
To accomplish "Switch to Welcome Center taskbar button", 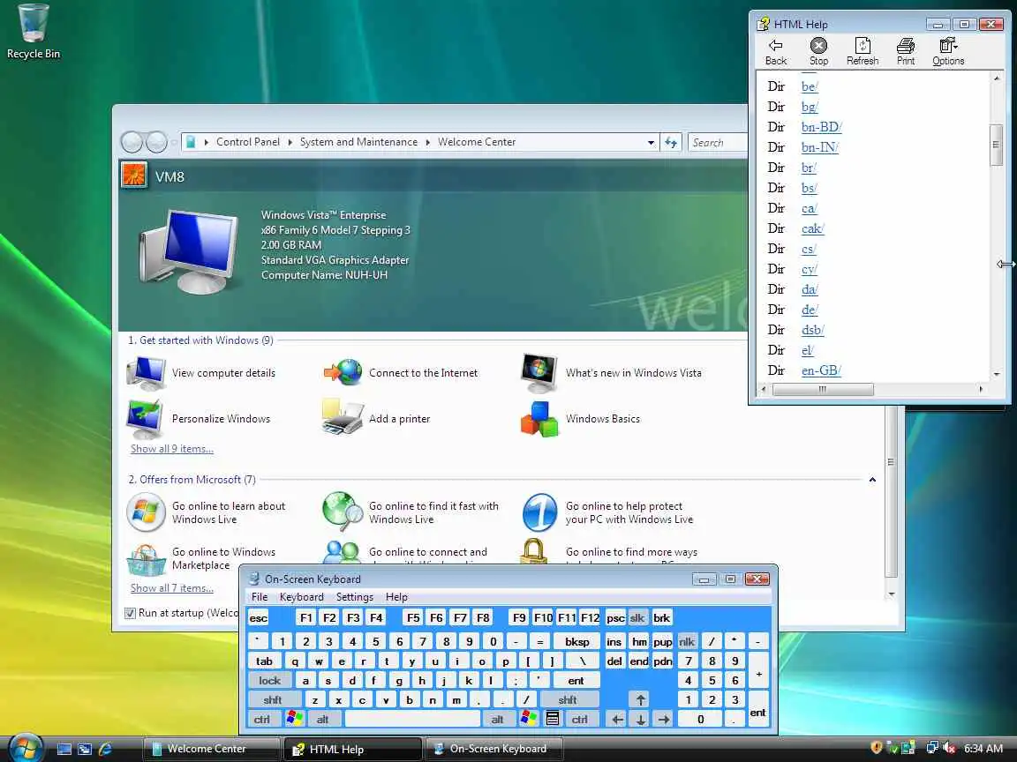I will pyautogui.click(x=212, y=749).
